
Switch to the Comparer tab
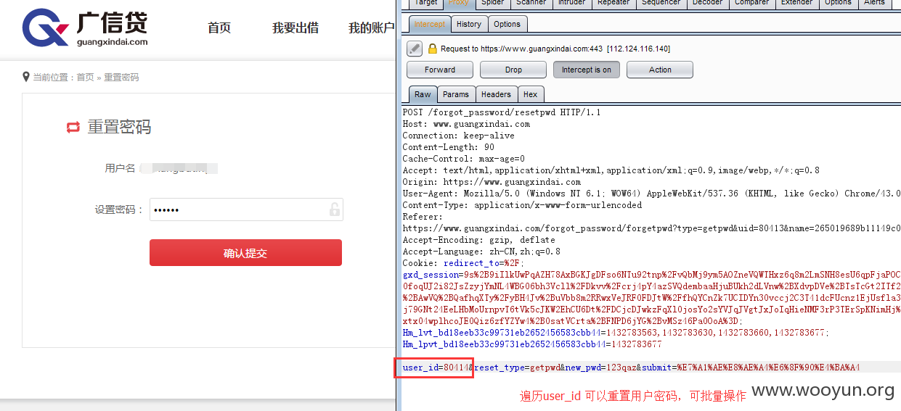751,3
